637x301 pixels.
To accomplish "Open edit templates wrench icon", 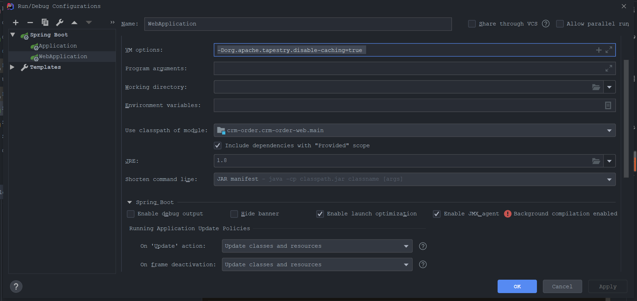I will point(60,23).
